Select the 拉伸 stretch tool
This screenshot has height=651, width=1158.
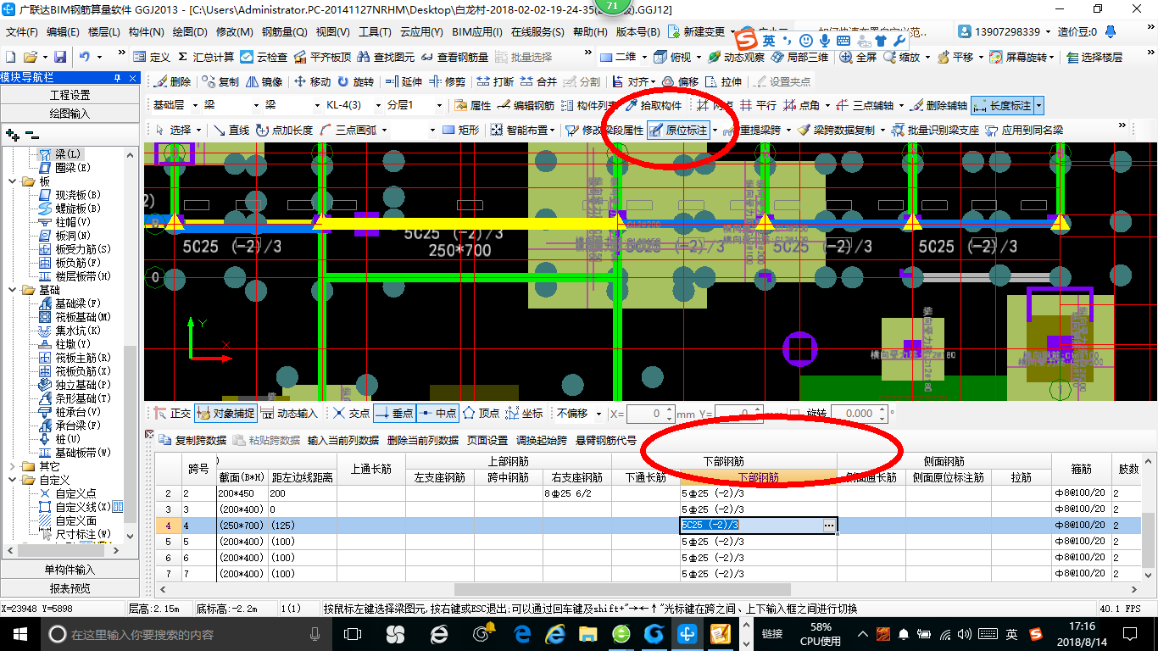[723, 82]
